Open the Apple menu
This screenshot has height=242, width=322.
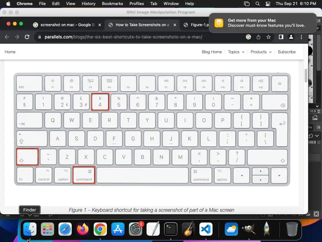click(x=8, y=3)
